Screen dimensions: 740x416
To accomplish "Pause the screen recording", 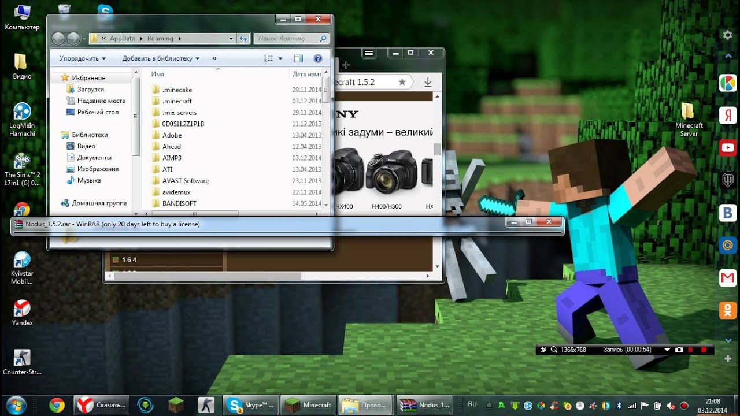I will click(691, 350).
